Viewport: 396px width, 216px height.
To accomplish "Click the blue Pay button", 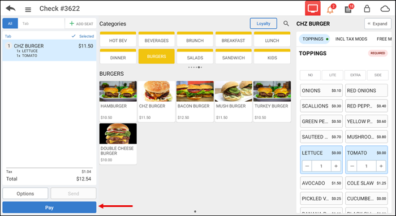I will pyautogui.click(x=49, y=208).
